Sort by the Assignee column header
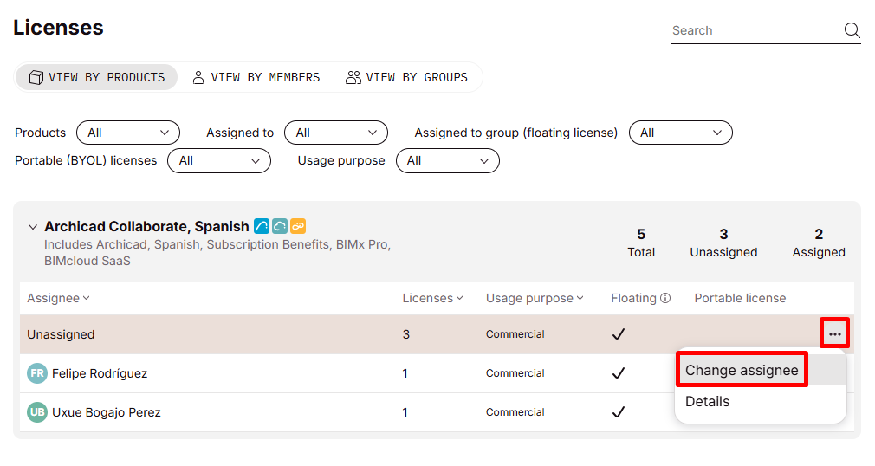The image size is (875, 466). (58, 298)
